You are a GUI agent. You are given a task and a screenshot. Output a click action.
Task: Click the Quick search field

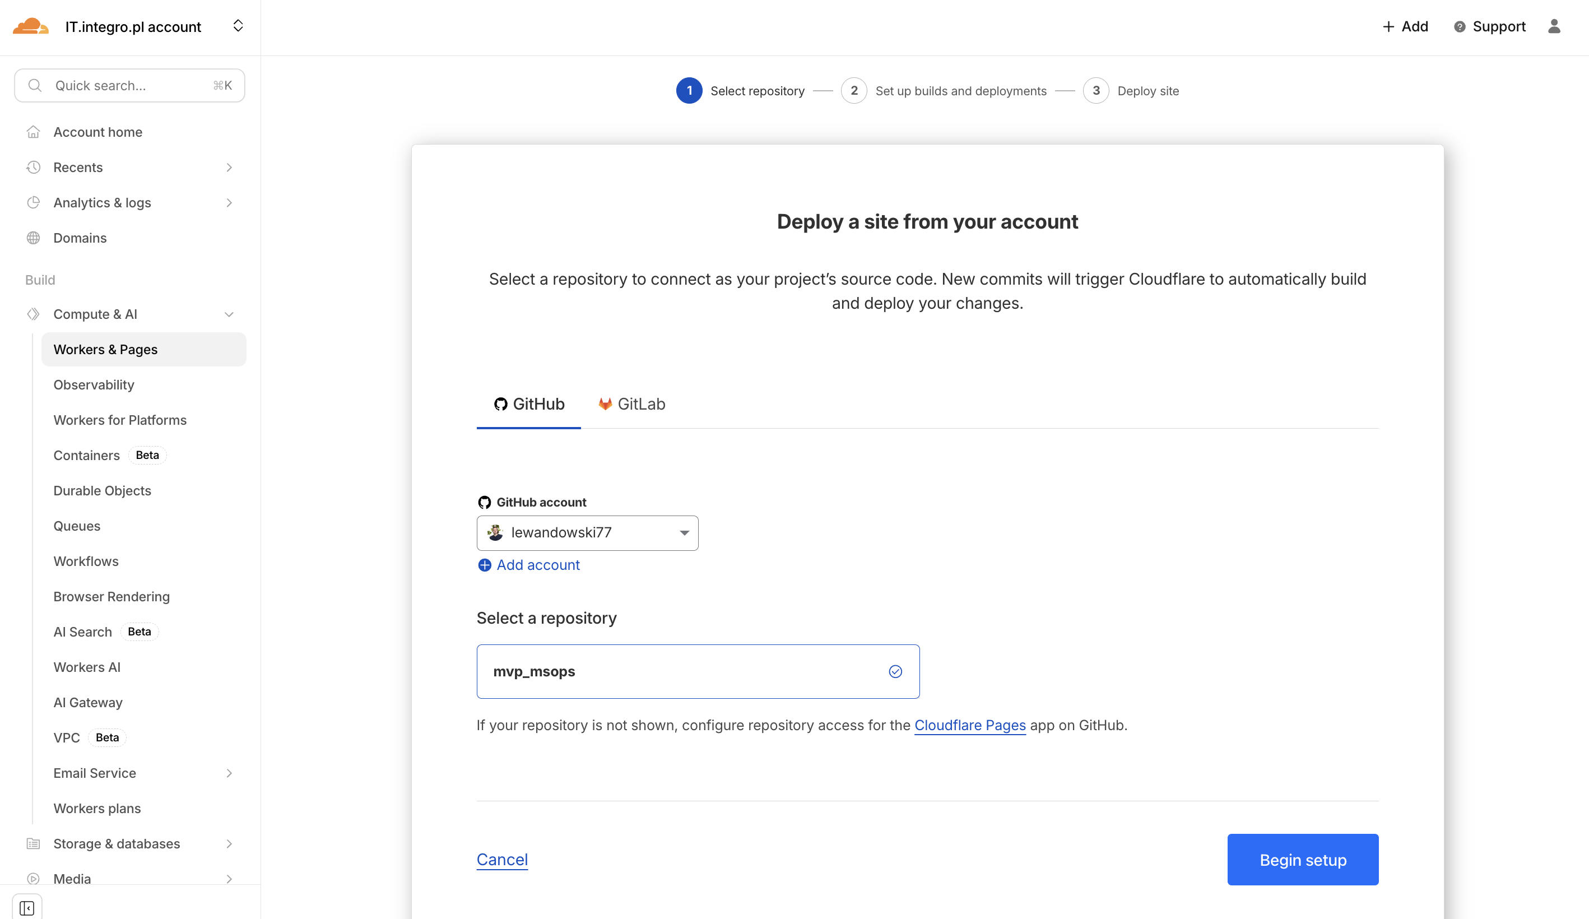tap(129, 86)
